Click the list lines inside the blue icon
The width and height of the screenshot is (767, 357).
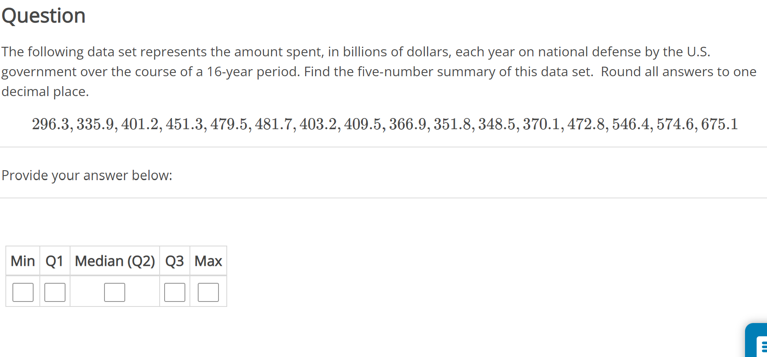coord(764,345)
